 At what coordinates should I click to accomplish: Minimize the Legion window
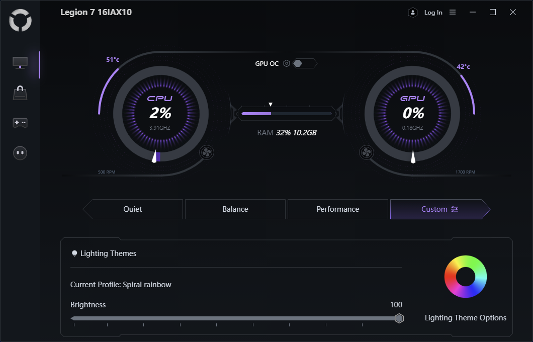click(473, 12)
